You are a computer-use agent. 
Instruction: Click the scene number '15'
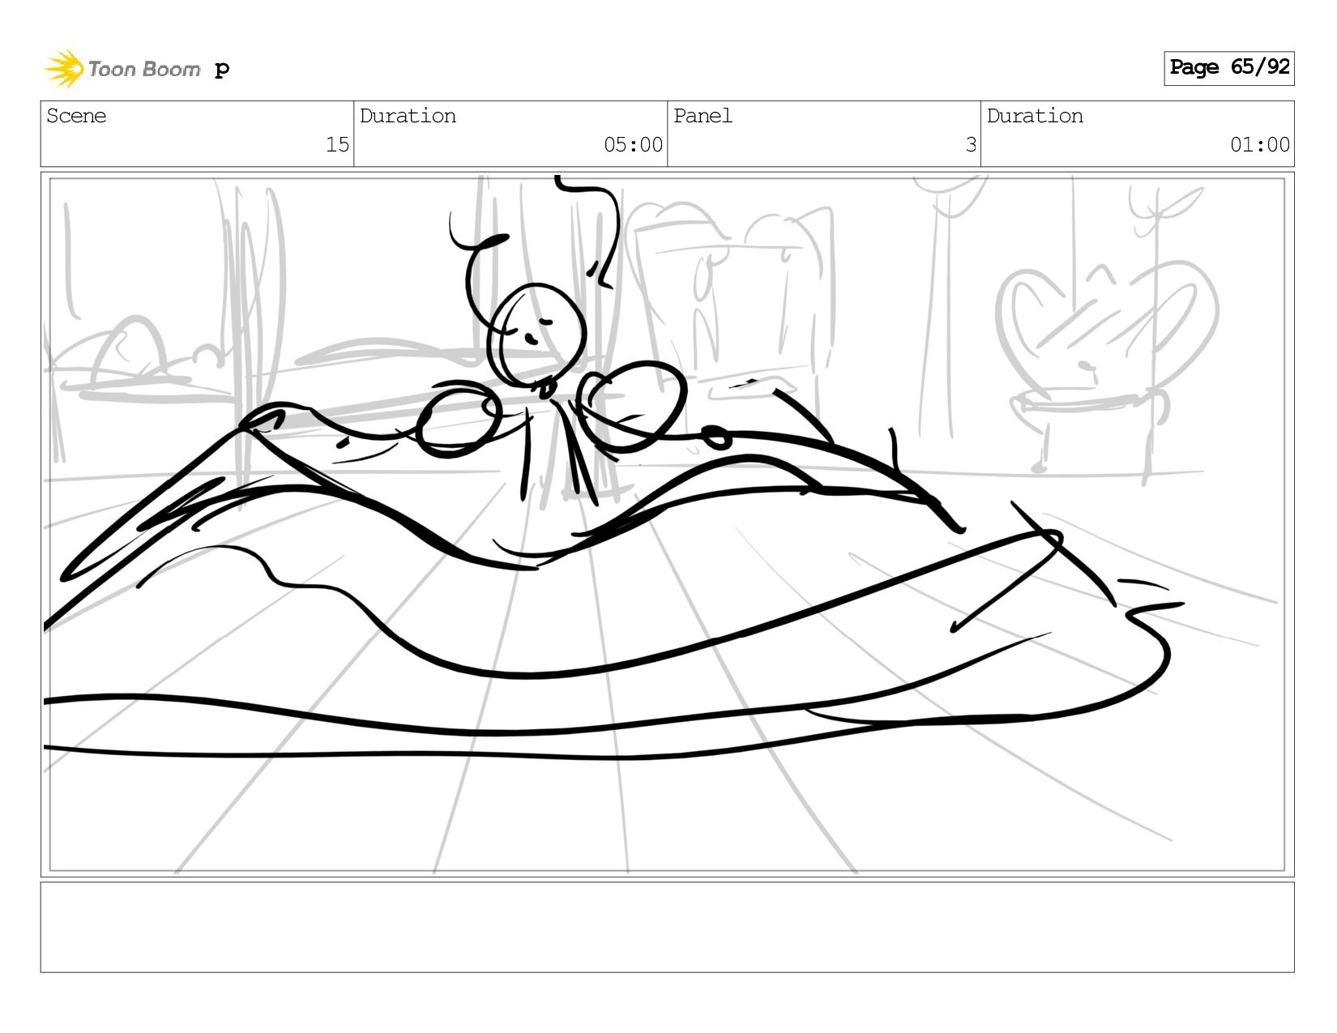[337, 145]
